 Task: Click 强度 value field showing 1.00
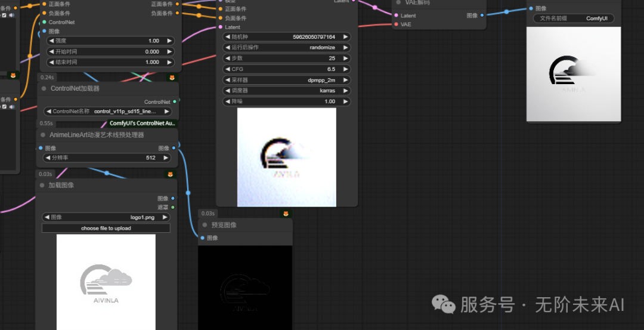(110, 41)
